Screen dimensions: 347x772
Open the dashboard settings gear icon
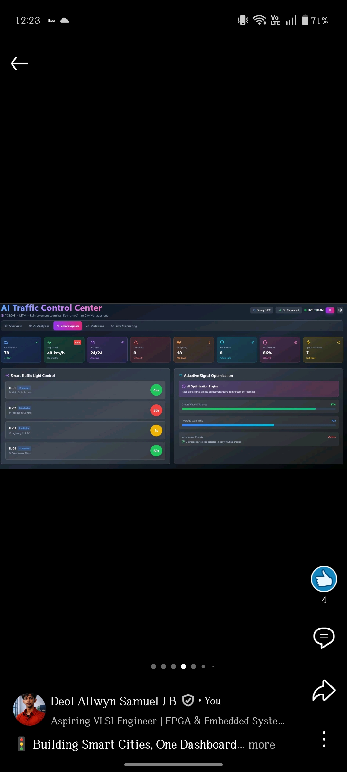pos(340,310)
